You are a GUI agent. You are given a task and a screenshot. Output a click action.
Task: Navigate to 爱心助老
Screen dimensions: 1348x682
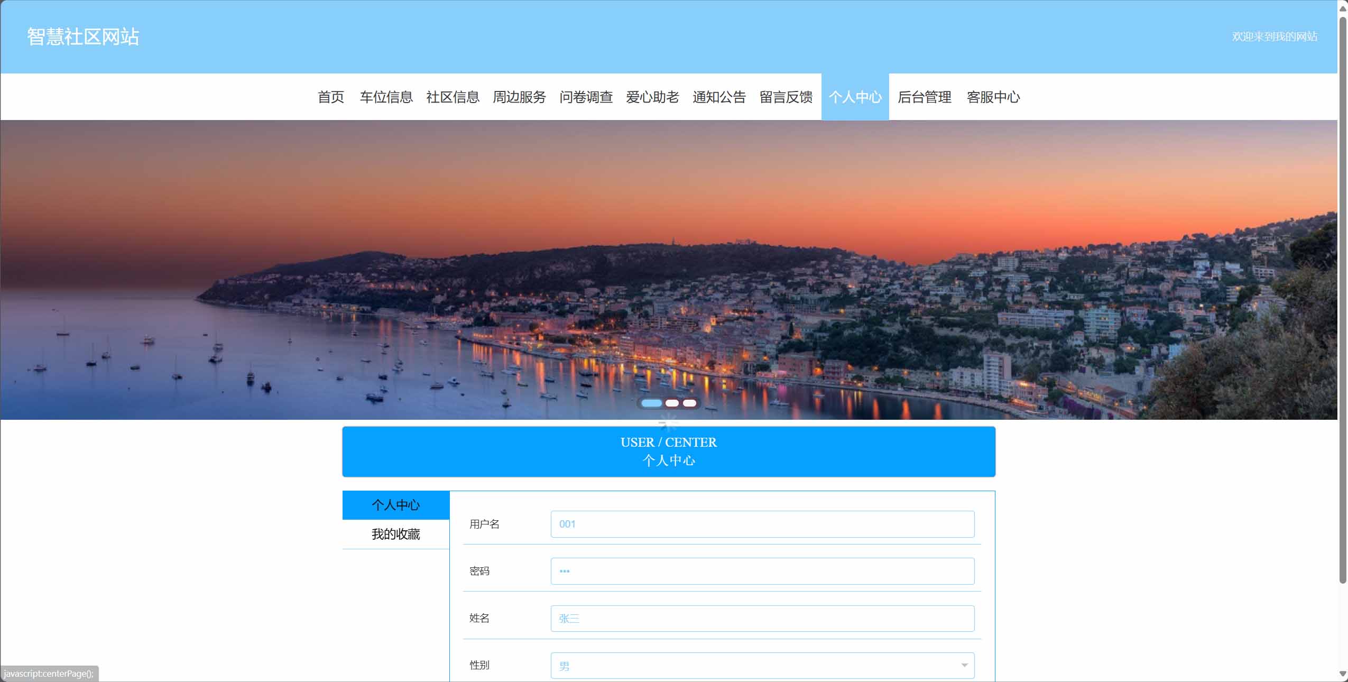click(653, 97)
